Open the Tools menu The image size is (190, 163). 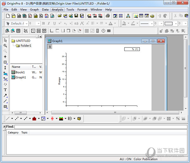[70, 9]
